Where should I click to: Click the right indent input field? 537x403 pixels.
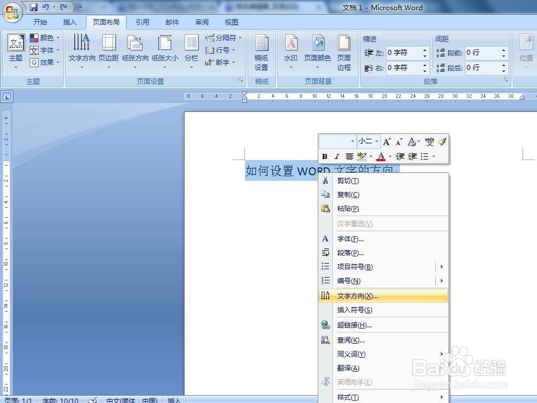(403, 68)
